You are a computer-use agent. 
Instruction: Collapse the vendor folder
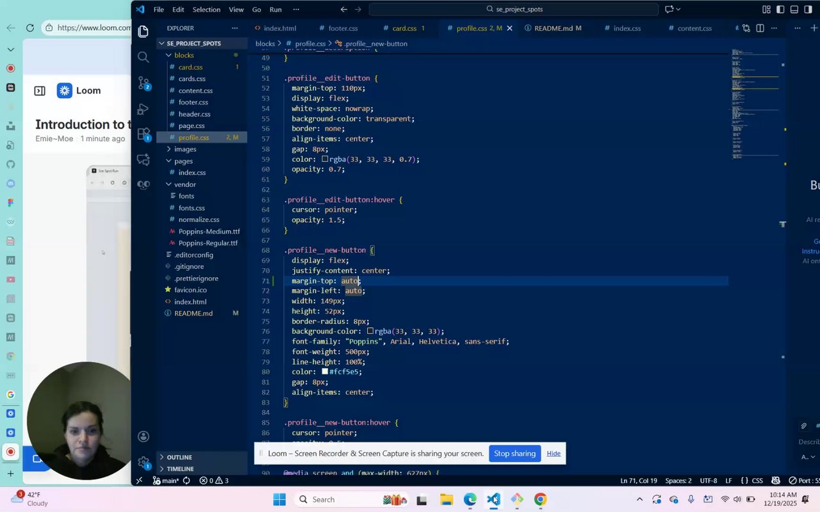[202, 184]
